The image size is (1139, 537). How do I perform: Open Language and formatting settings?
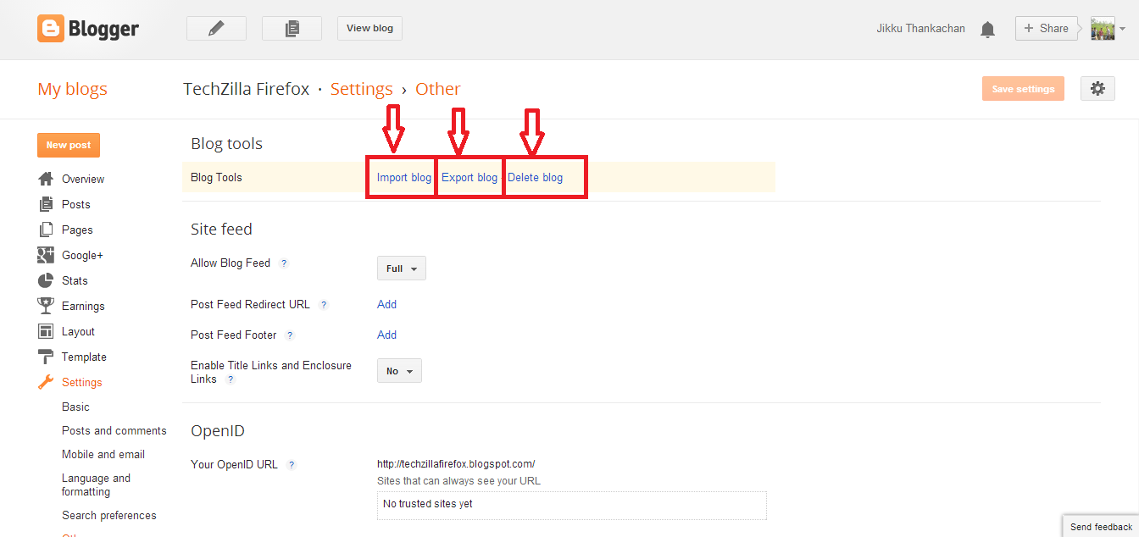(x=96, y=484)
